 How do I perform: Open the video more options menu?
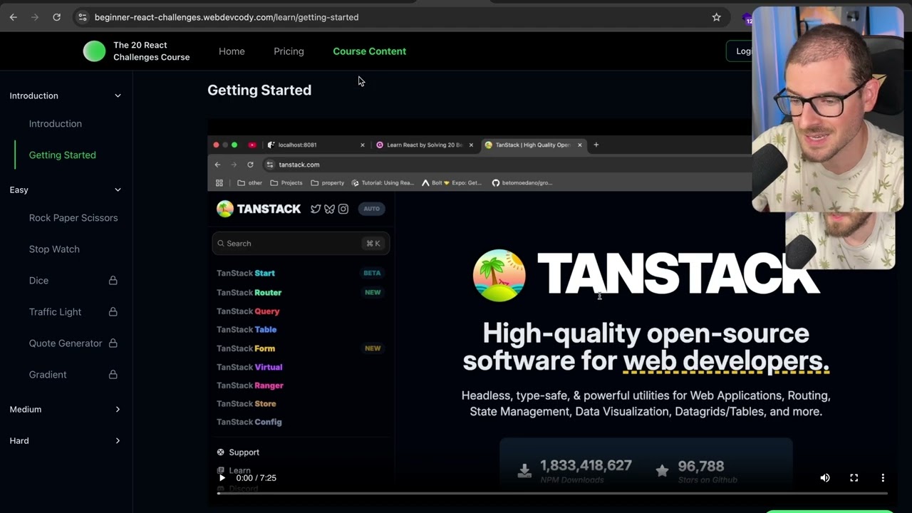[882, 478]
